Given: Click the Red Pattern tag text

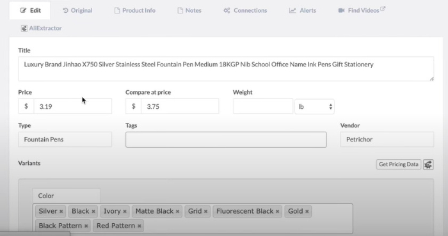Looking at the screenshot, I should (x=116, y=226).
